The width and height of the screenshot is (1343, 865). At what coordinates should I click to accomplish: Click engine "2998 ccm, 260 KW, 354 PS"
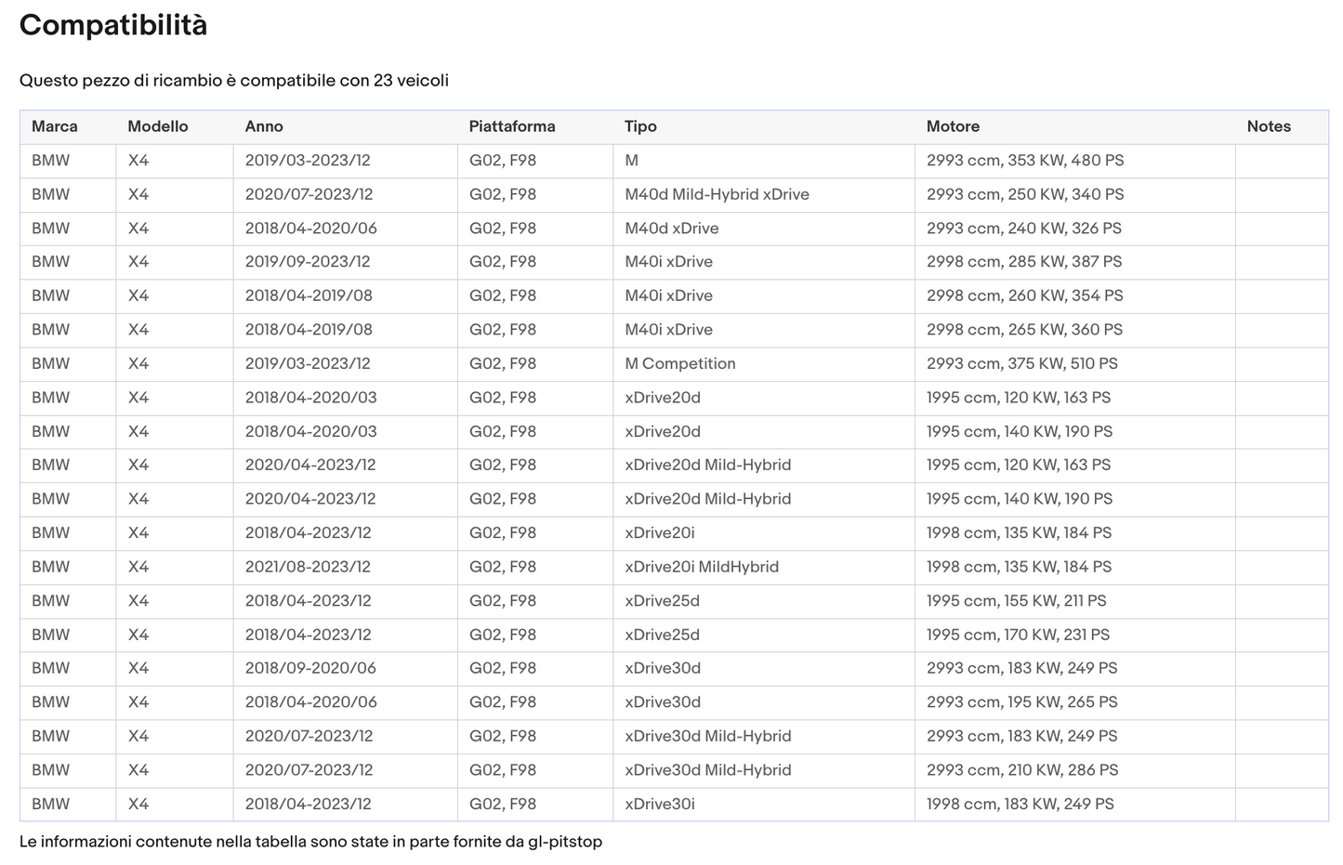[1025, 296]
